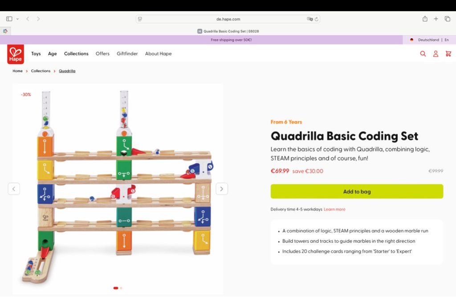Open the Safari share icon

[x=425, y=19]
